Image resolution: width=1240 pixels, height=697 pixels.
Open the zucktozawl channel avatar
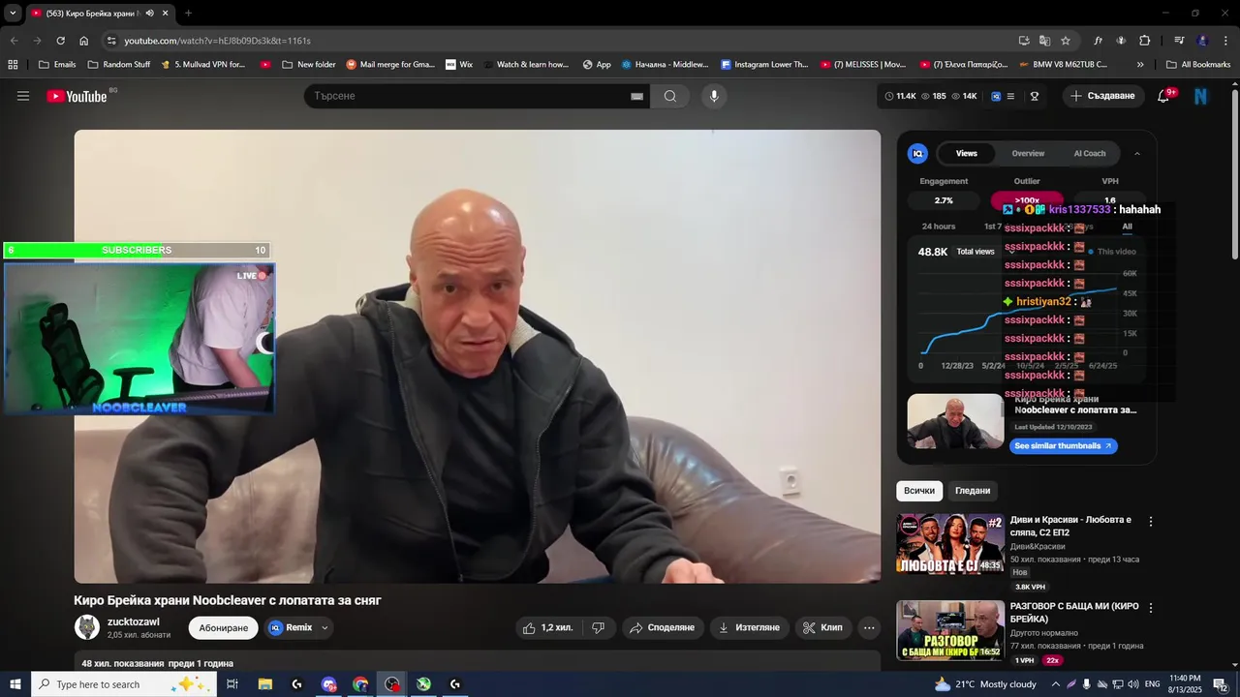click(87, 627)
